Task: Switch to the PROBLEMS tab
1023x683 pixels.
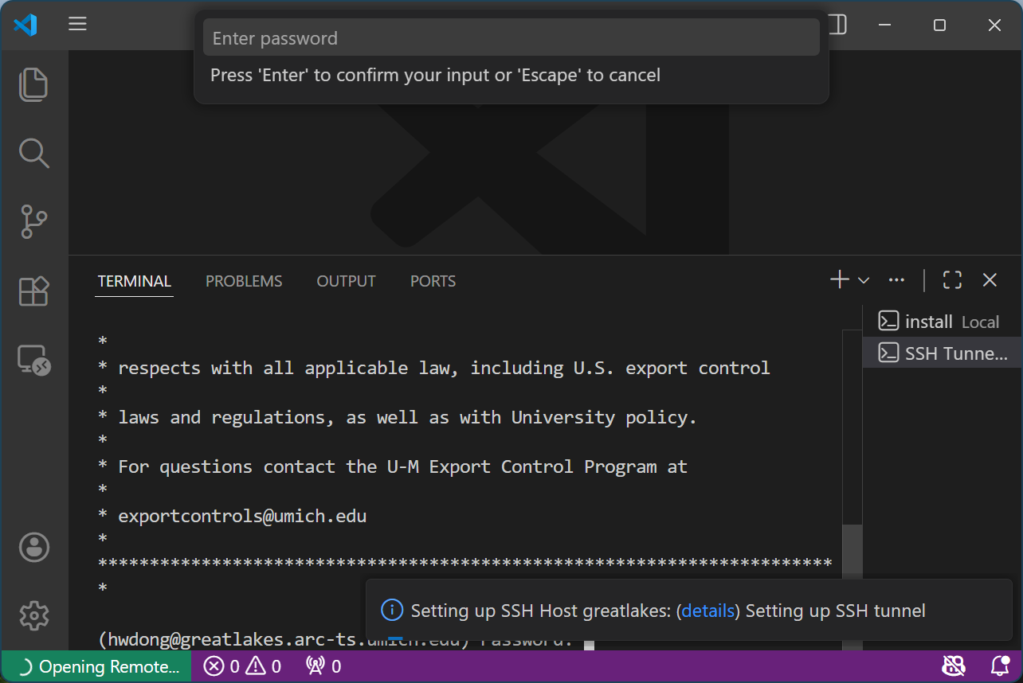Action: tap(244, 280)
